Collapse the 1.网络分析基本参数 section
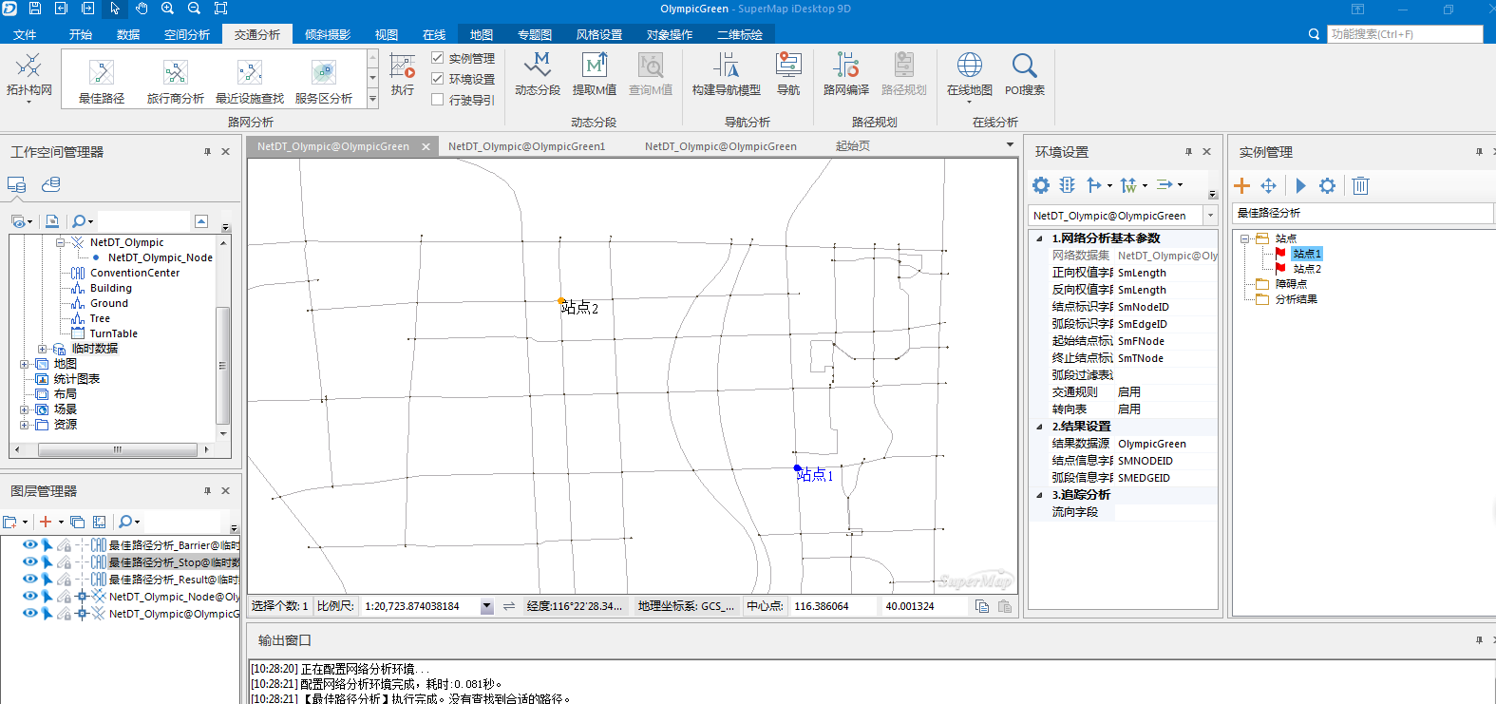 point(1039,238)
